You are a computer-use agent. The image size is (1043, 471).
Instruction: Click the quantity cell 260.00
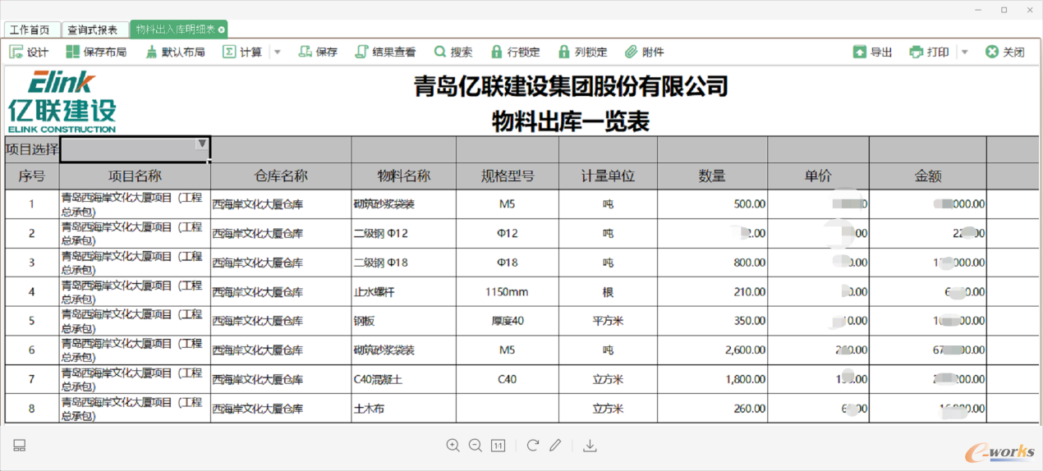point(712,408)
